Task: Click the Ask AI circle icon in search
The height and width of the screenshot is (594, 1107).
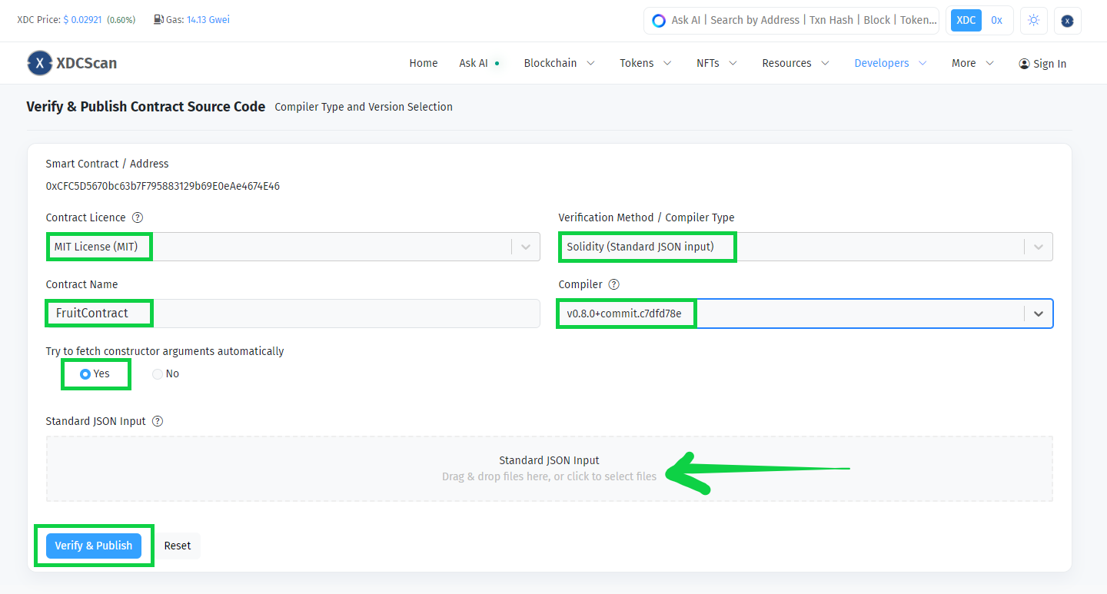Action: [659, 21]
